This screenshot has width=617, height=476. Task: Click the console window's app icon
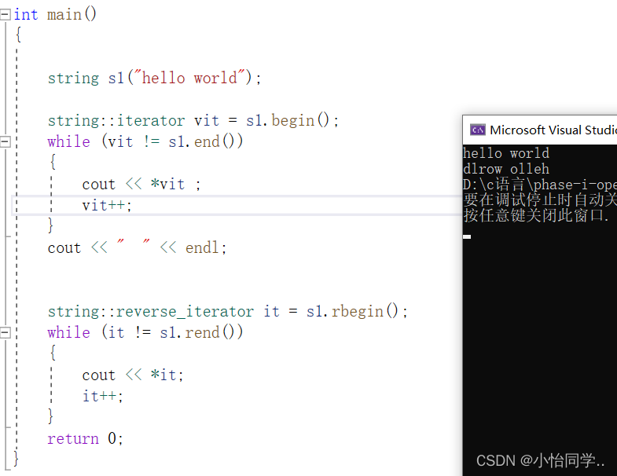pyautogui.click(x=478, y=130)
